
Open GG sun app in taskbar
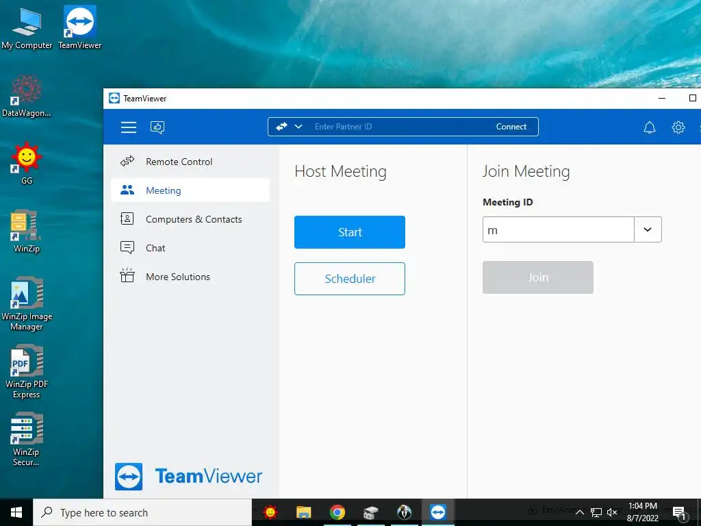click(x=270, y=512)
